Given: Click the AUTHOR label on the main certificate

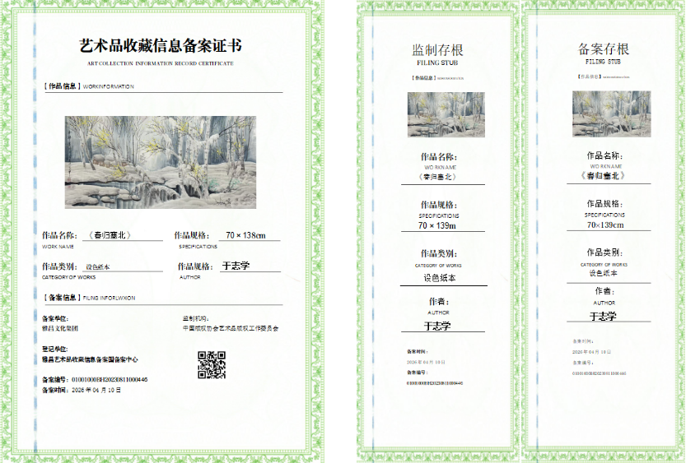Looking at the screenshot, I should coord(190,277).
